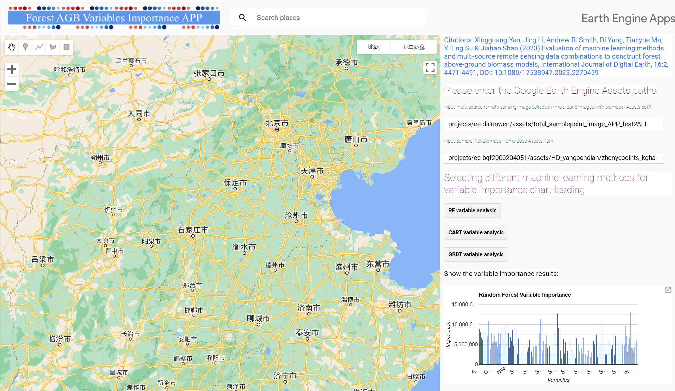675x391 pixels.
Task: Open the citation DOI link text
Action: [546, 73]
